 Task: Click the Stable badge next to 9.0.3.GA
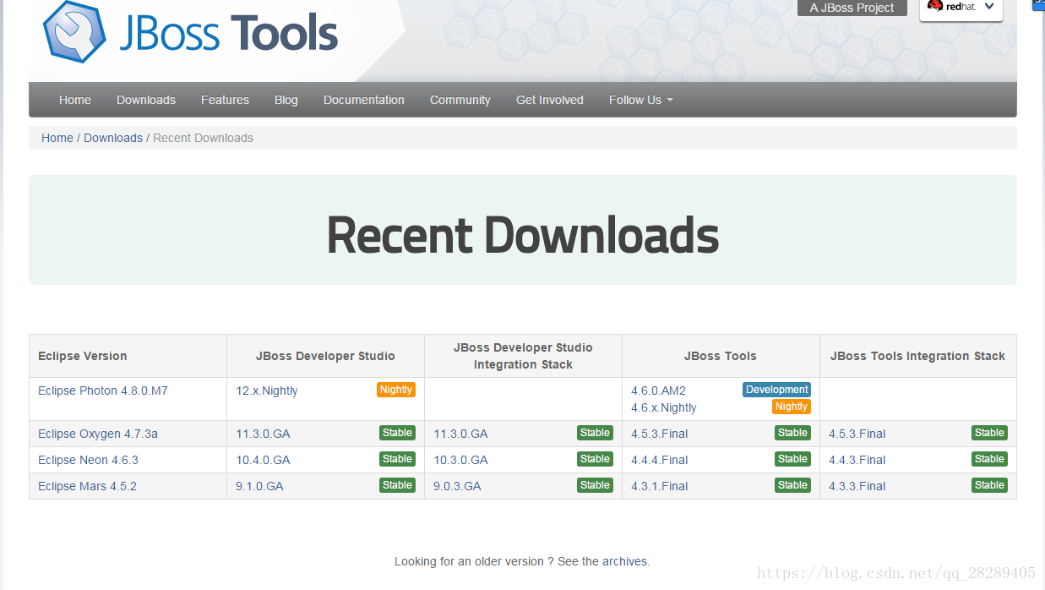[x=595, y=485]
